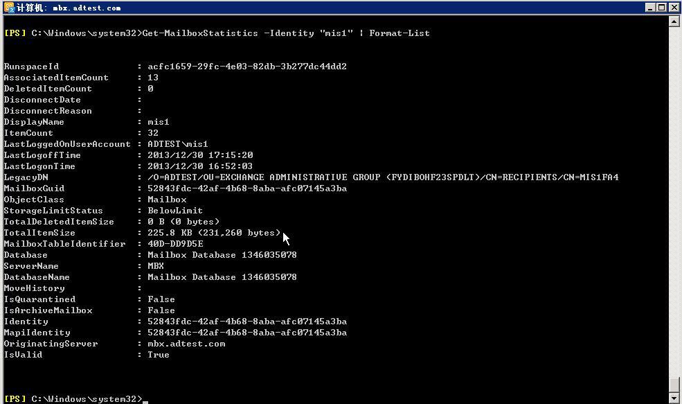Click the DatabaseName row's Mailbox Database value
The height and width of the screenshot is (404, 682).
point(222,277)
